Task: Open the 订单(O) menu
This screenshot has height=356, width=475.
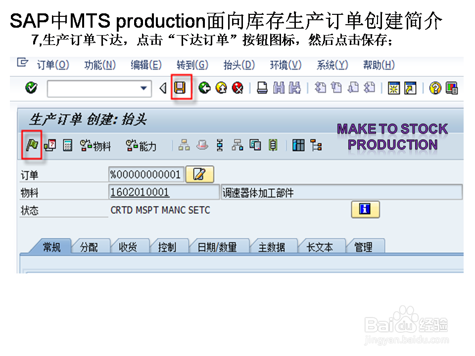Action: pyautogui.click(x=53, y=65)
